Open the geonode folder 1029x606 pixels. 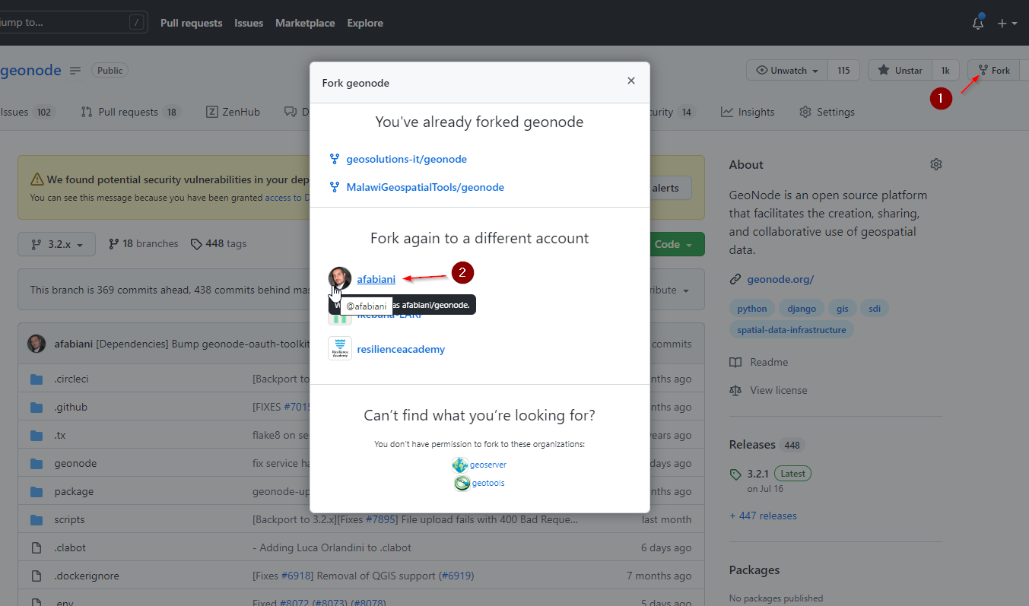click(75, 463)
